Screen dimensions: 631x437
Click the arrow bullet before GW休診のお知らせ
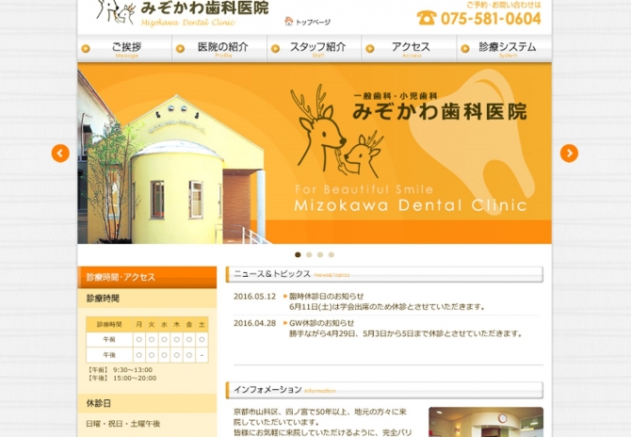click(285, 323)
